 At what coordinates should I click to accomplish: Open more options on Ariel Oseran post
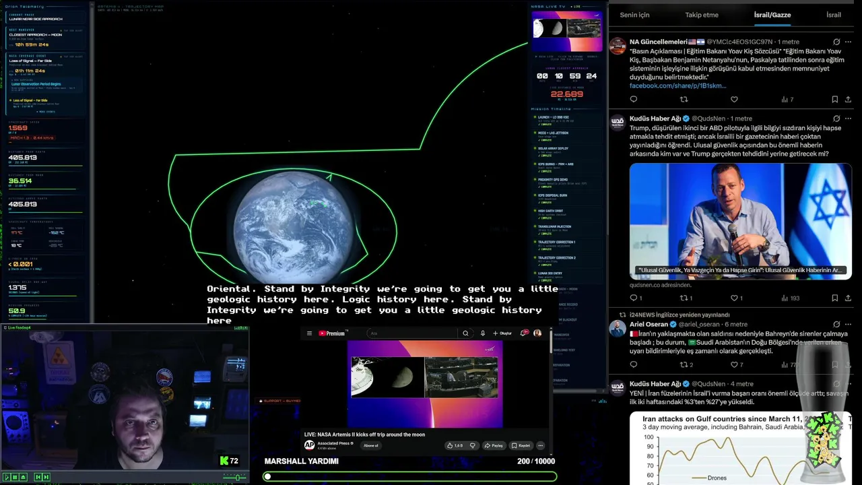pyautogui.click(x=848, y=324)
